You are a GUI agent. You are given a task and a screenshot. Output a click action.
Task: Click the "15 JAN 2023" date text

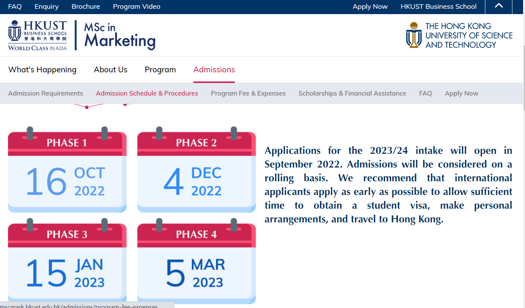65,273
